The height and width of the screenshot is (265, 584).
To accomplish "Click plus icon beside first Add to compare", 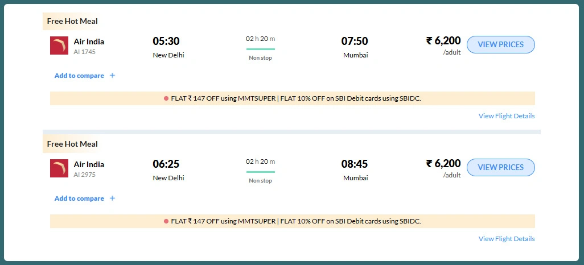I will pyautogui.click(x=112, y=76).
